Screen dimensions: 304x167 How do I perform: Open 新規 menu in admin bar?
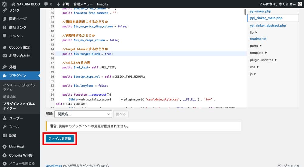[x=66, y=4]
